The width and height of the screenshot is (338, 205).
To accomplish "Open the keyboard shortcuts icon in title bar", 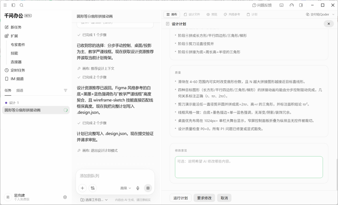I will [282, 5].
